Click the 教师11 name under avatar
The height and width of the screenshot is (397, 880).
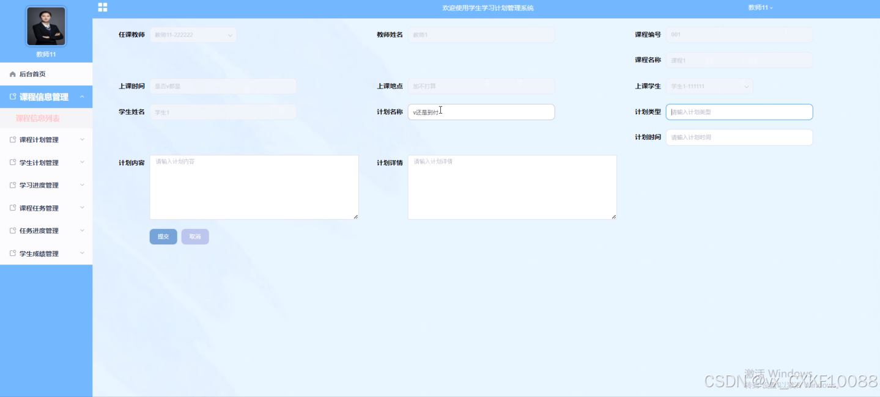[x=46, y=54]
